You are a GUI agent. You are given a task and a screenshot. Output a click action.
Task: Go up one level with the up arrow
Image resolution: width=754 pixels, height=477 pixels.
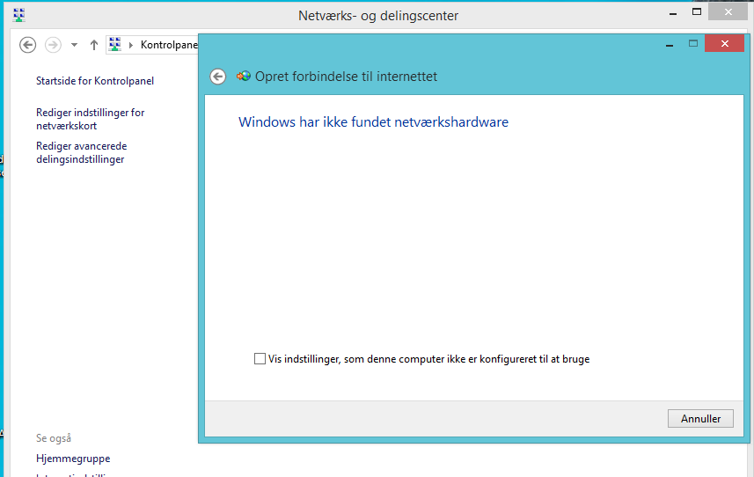coord(94,45)
